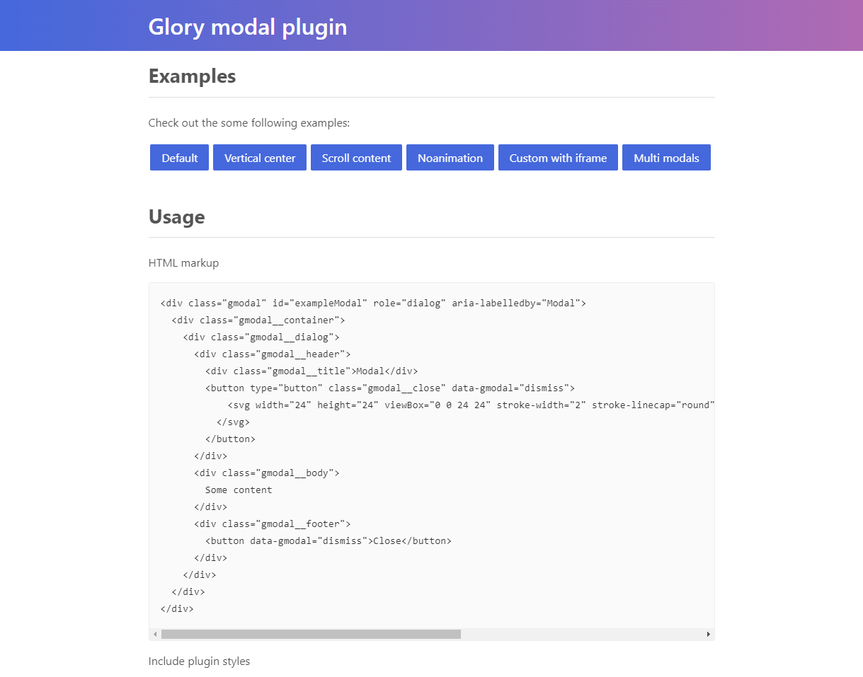This screenshot has height=677, width=863.
Task: Open the Default modal example
Action: coord(179,158)
